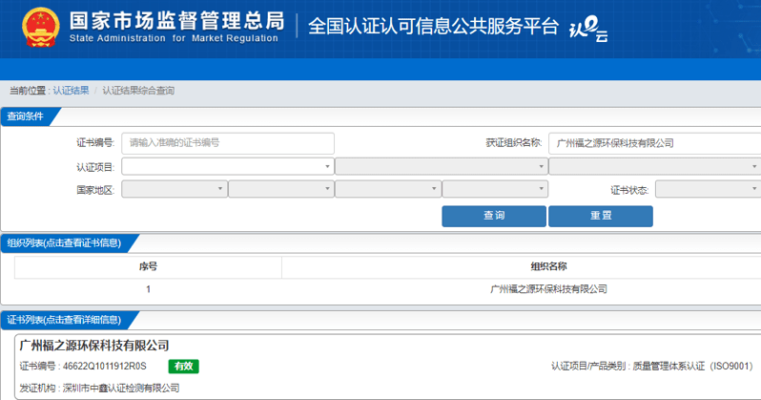Click the 获证组织名称 input field
The image size is (761, 400).
[x=655, y=143]
